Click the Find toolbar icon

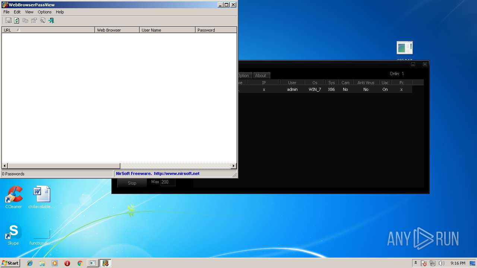(x=42, y=21)
